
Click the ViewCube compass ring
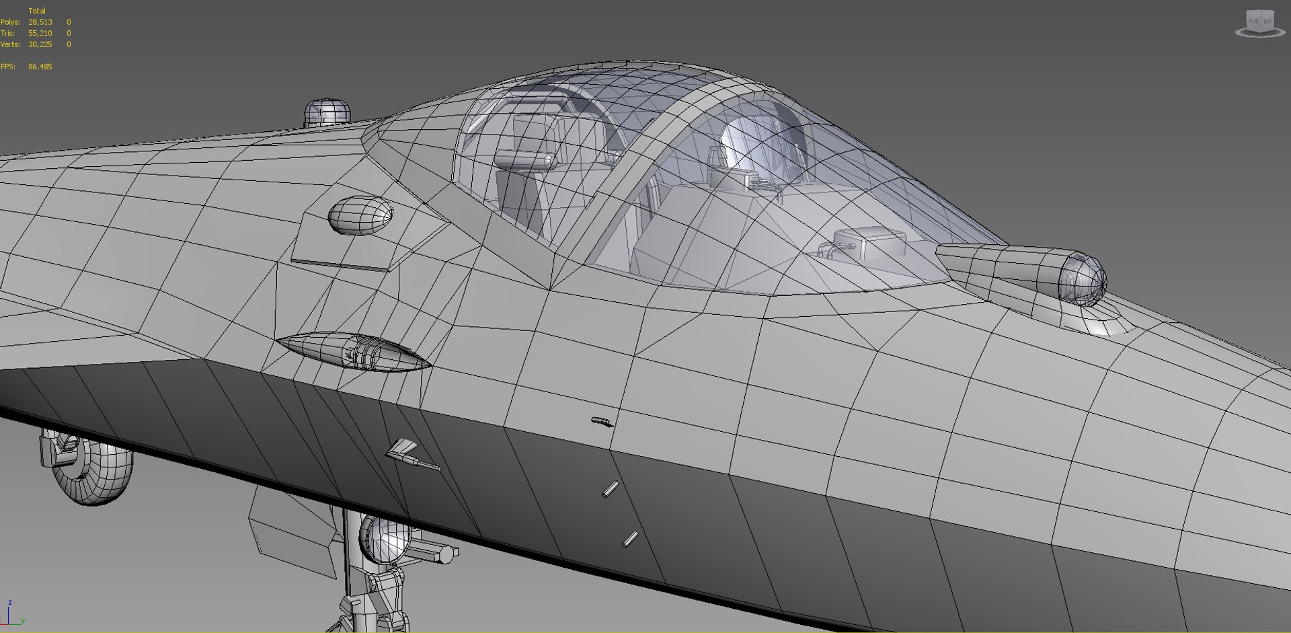[1260, 32]
